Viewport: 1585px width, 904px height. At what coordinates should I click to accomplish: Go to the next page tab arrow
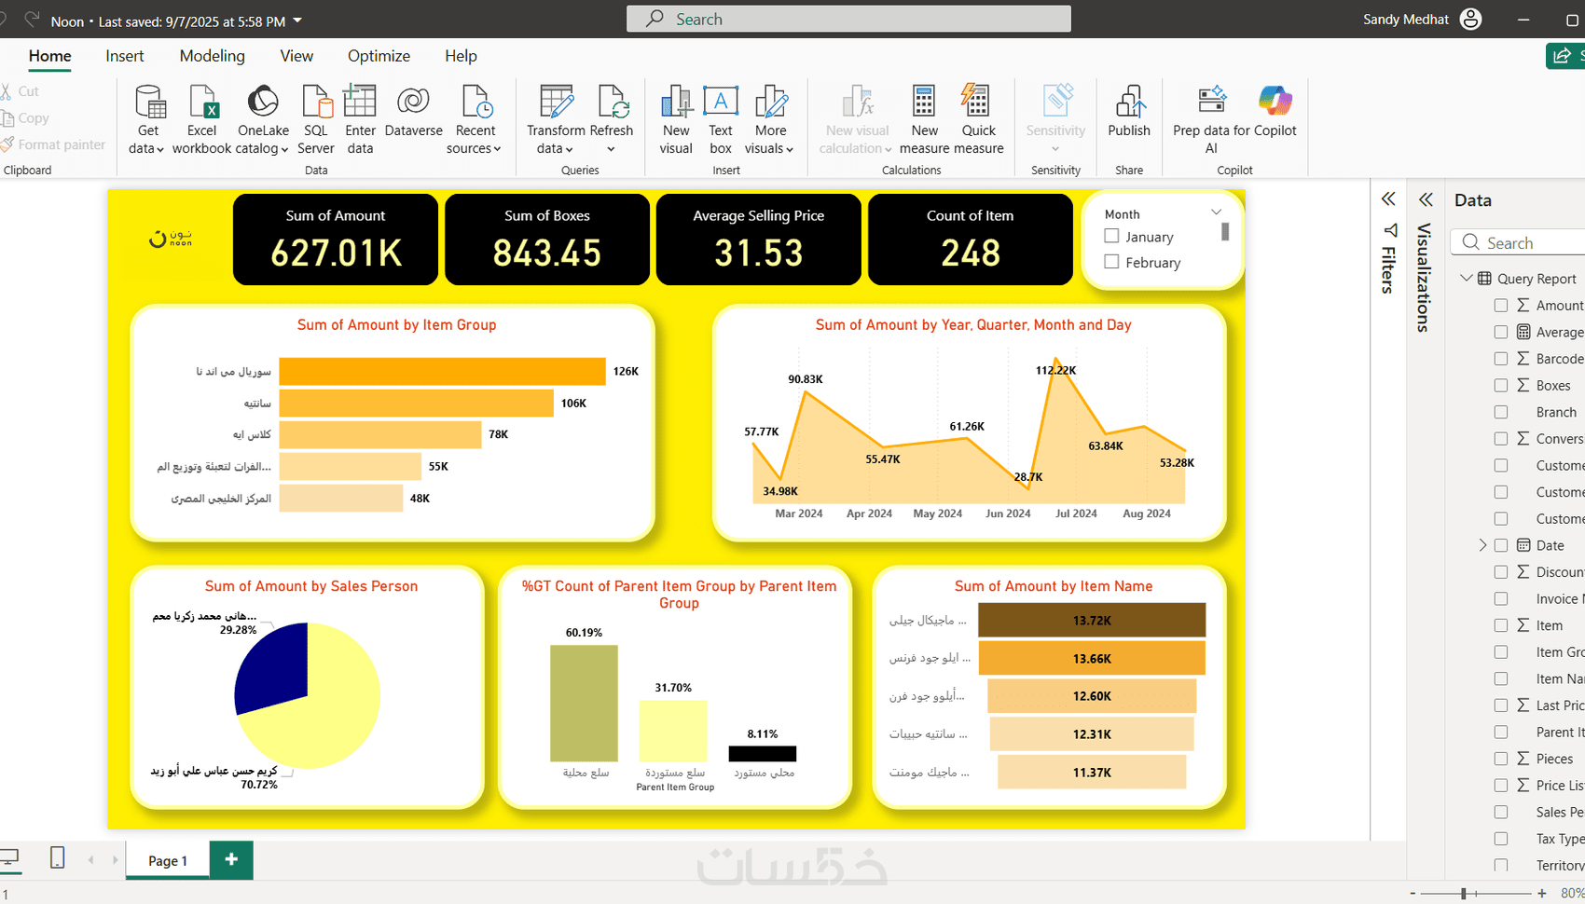(x=115, y=859)
